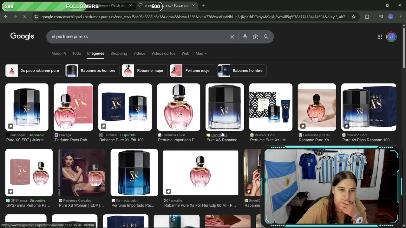Switch to the Web tab
Screen dimensions: 406x228
pos(186,54)
